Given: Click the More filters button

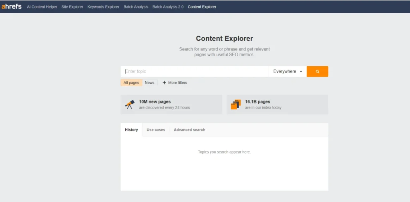Looking at the screenshot, I should (175, 83).
